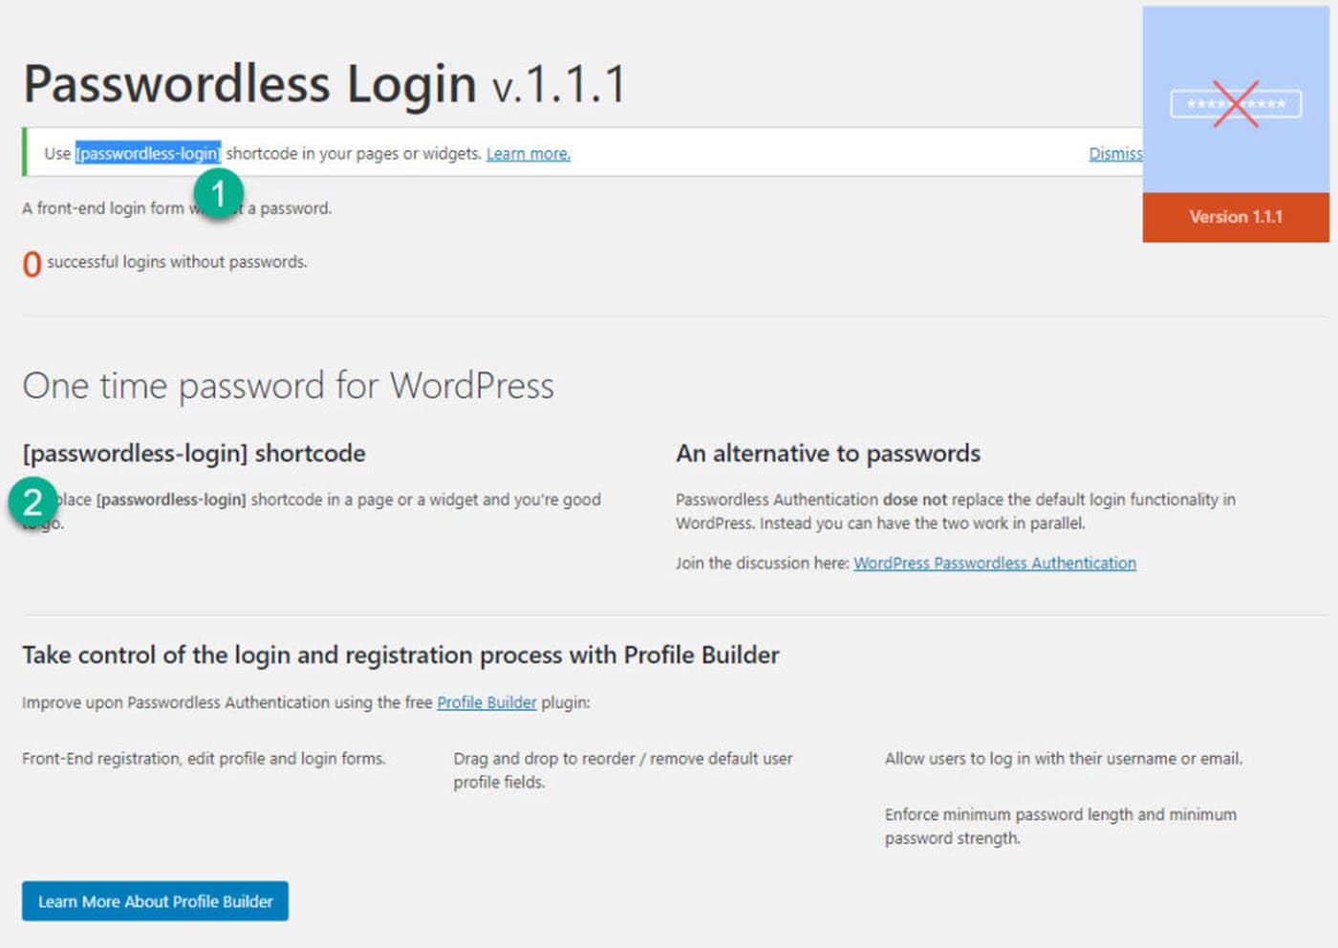Click the Take control of the login heading
Image resolution: width=1338 pixels, height=948 pixels.
click(400, 655)
